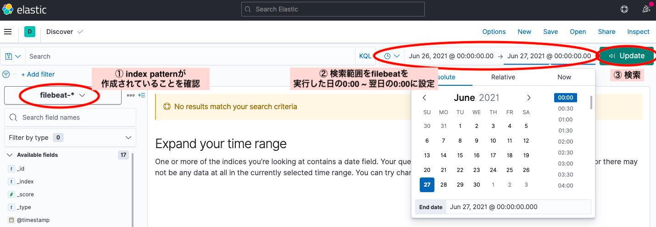Click the time list scrollbar
This screenshot has width=656, height=227.
tap(591, 102)
